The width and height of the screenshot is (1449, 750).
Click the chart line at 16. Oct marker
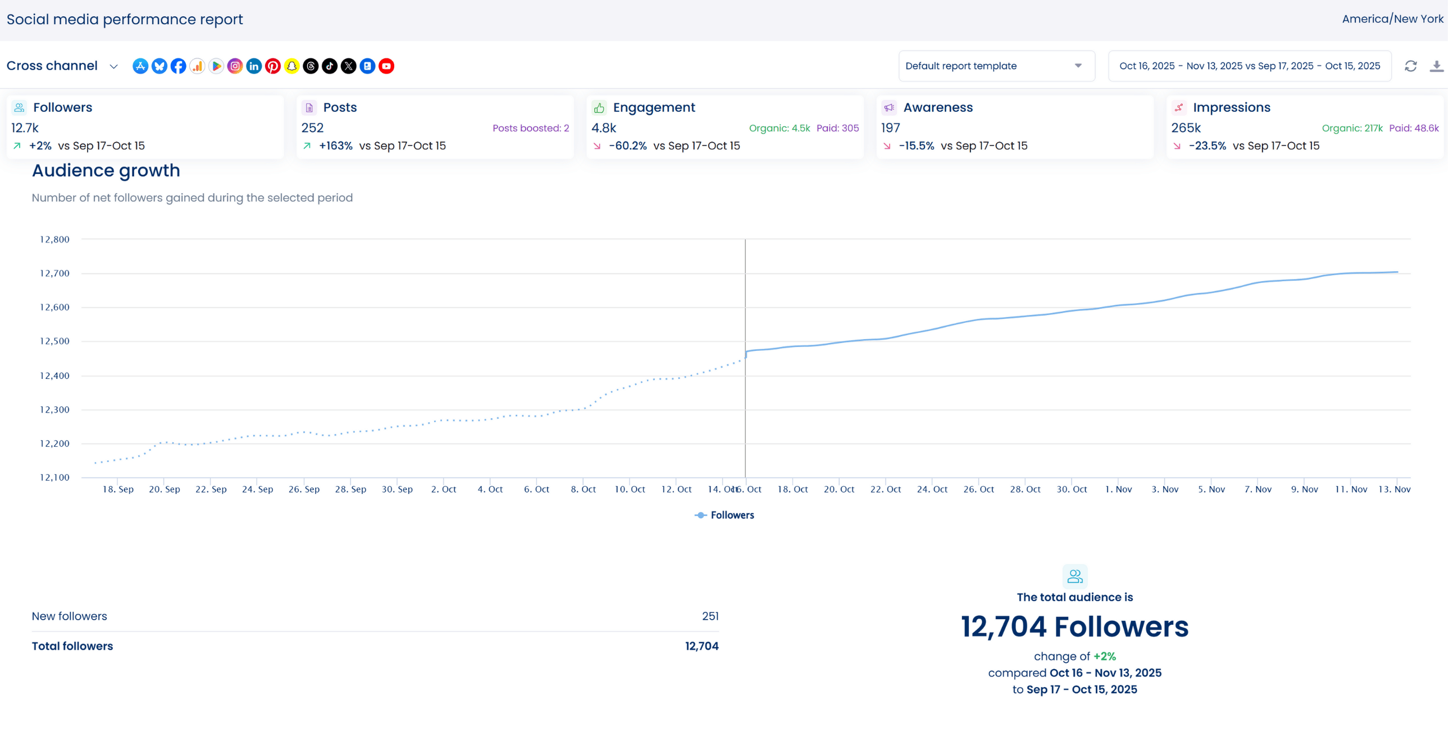[x=746, y=353]
